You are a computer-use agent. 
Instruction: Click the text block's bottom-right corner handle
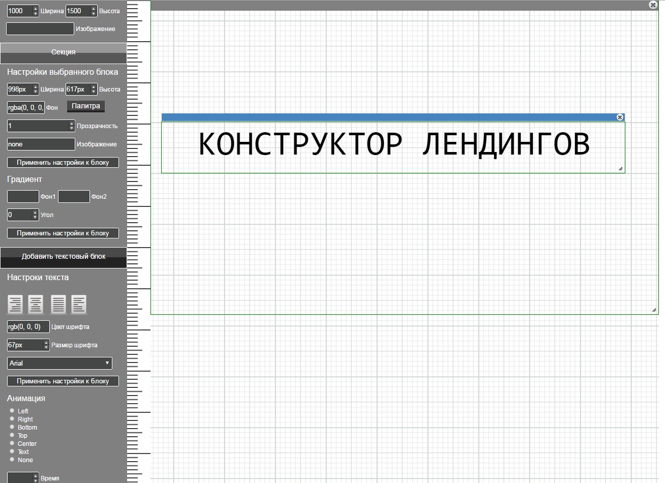point(621,169)
